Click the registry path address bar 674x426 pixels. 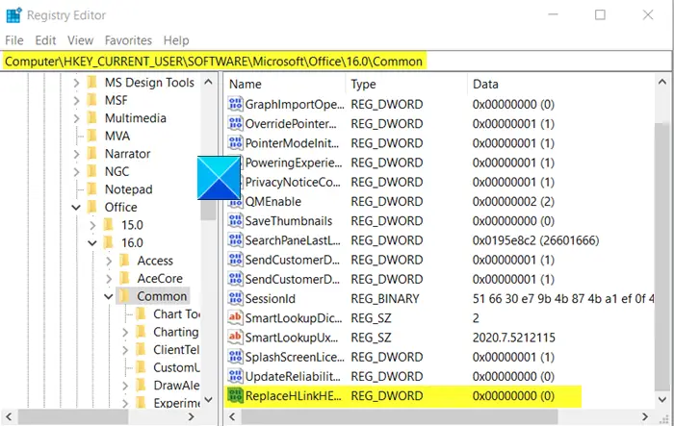(x=336, y=62)
